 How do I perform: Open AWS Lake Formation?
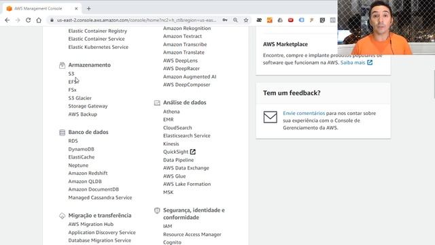[x=187, y=184]
